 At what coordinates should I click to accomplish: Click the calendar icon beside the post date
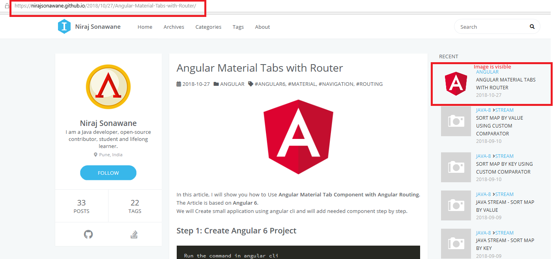pyautogui.click(x=178, y=84)
